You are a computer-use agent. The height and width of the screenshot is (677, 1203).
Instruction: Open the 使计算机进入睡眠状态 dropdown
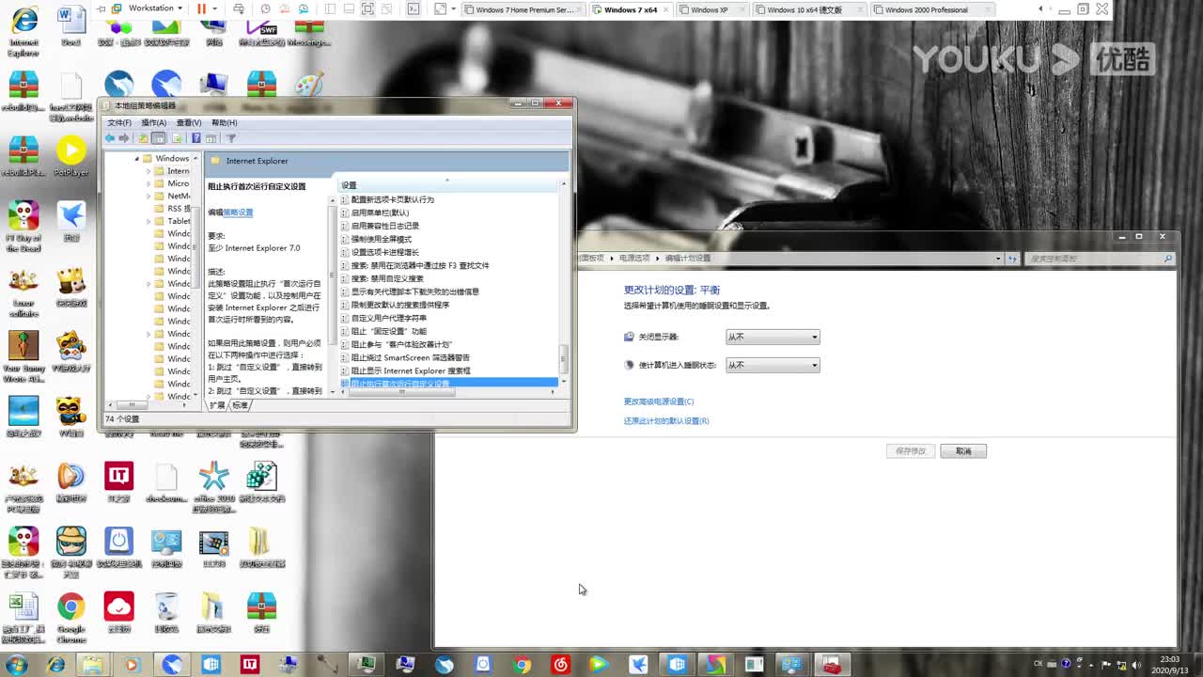pos(772,365)
